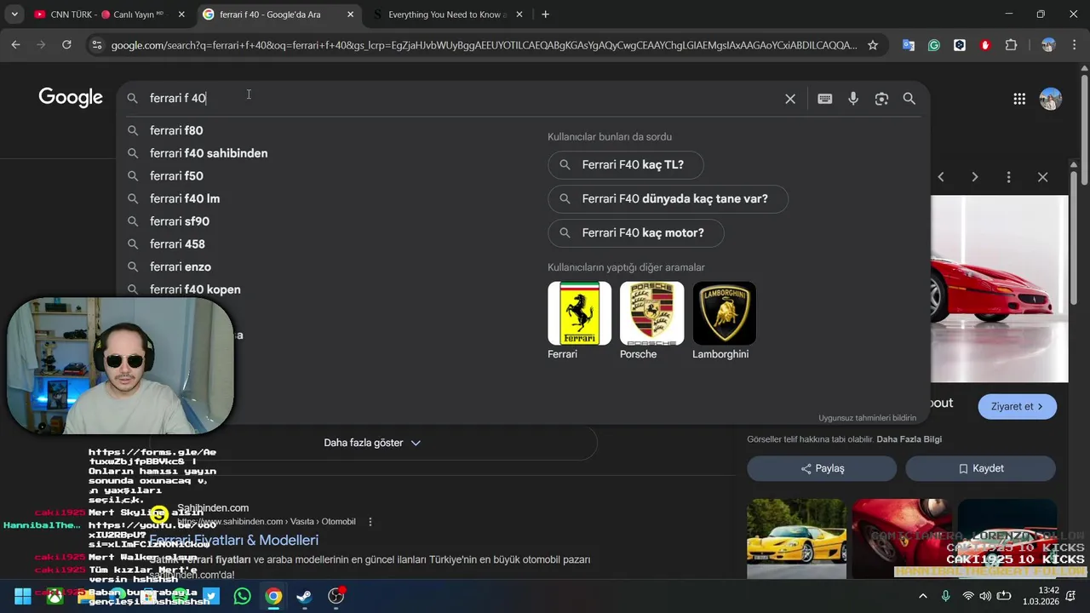Open the Grammarly extension
The height and width of the screenshot is (613, 1090).
pyautogui.click(x=934, y=45)
